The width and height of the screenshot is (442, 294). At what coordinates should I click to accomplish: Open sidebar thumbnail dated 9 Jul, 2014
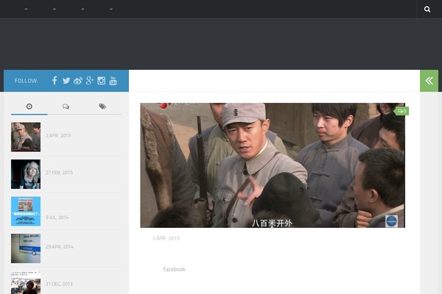pos(26,211)
